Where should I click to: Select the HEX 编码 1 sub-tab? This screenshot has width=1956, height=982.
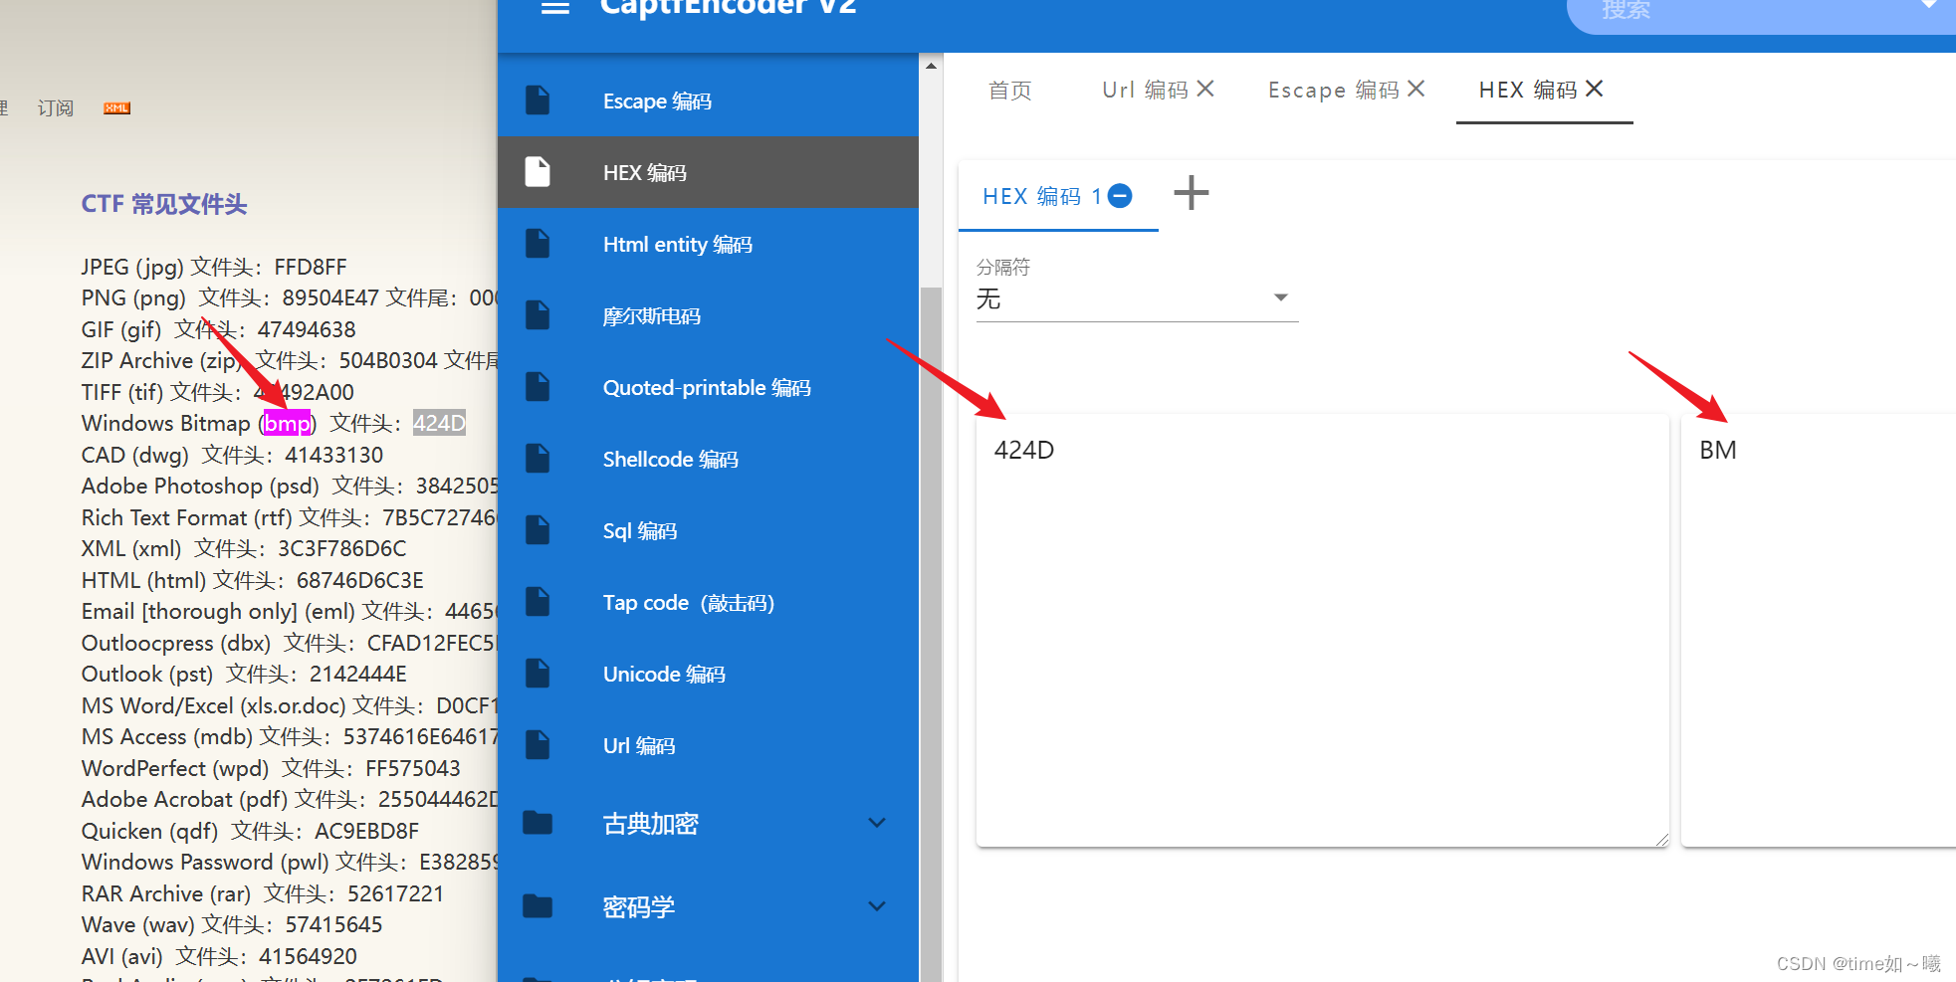coord(1042,196)
